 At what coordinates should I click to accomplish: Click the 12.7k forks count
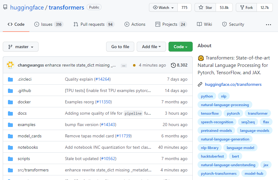click(x=265, y=7)
